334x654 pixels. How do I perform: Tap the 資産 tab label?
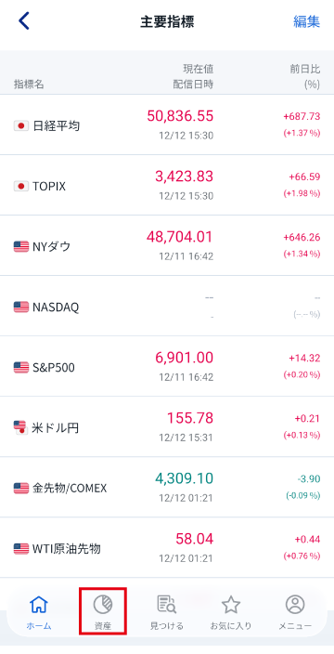click(102, 625)
